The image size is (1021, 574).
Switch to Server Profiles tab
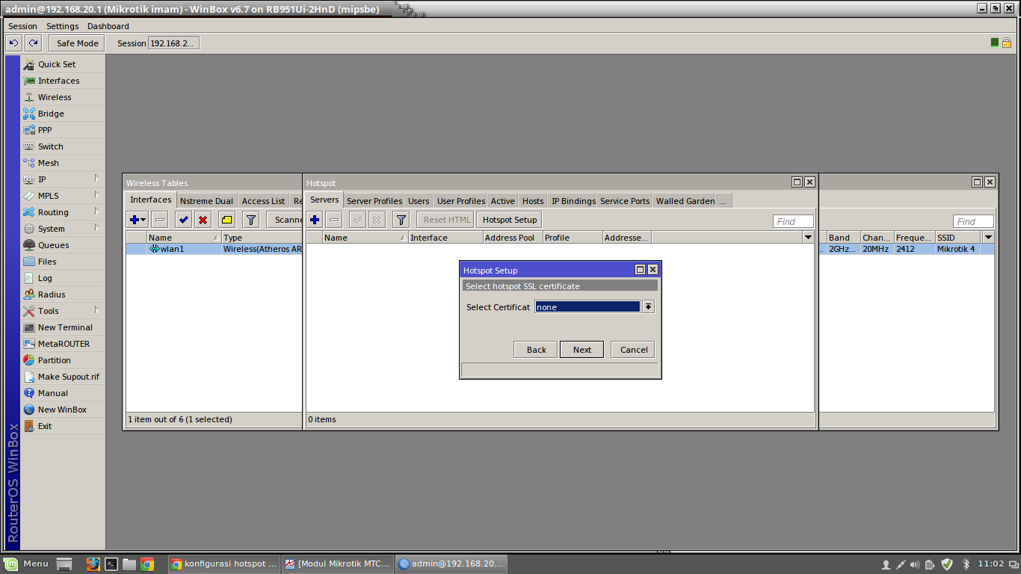(374, 201)
